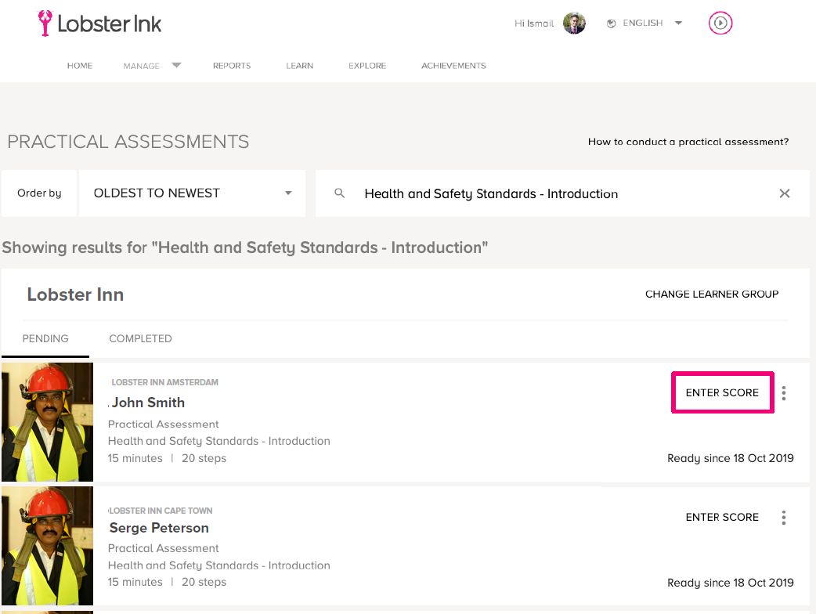
Task: Open the three-dot menu for Serge Peterson
Action: [x=784, y=517]
